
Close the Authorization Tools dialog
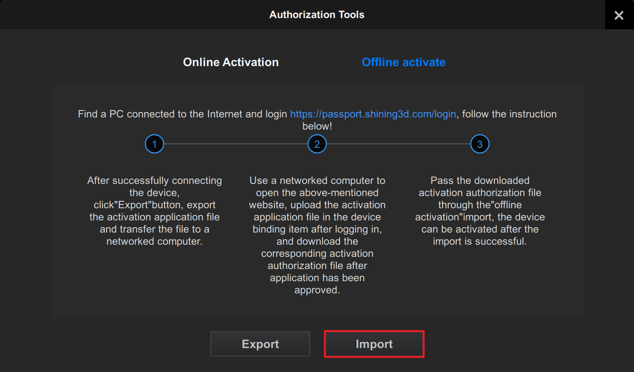[x=619, y=15]
